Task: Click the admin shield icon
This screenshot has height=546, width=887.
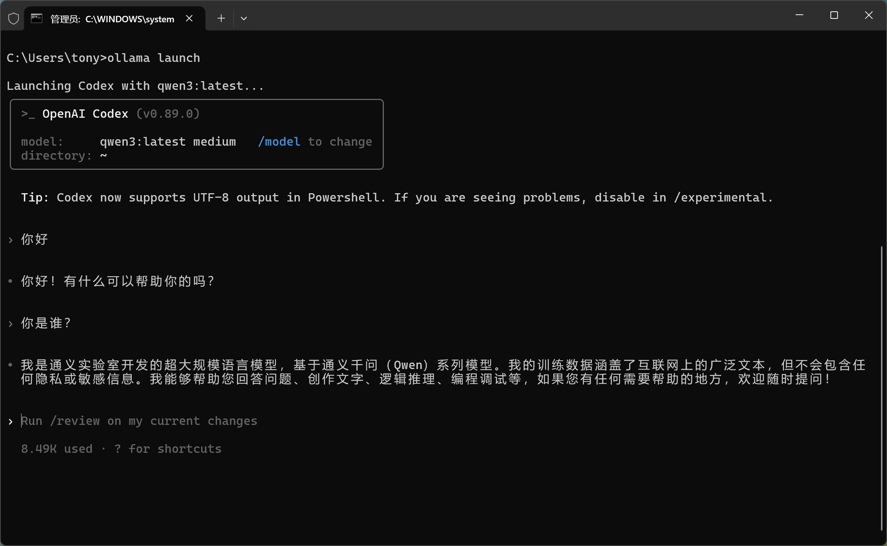Action: coord(14,18)
